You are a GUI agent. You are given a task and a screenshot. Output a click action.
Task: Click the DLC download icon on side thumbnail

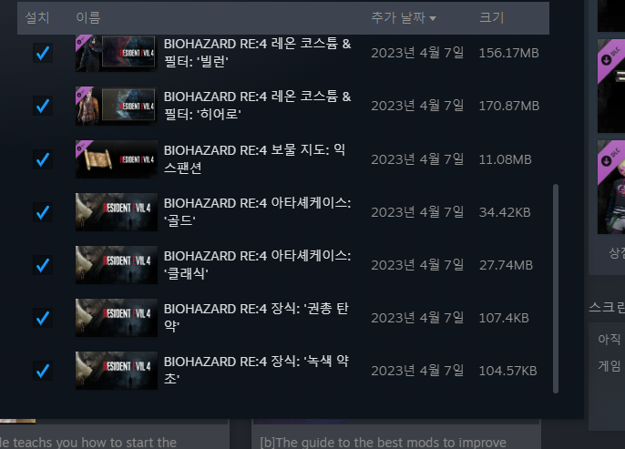606,60
